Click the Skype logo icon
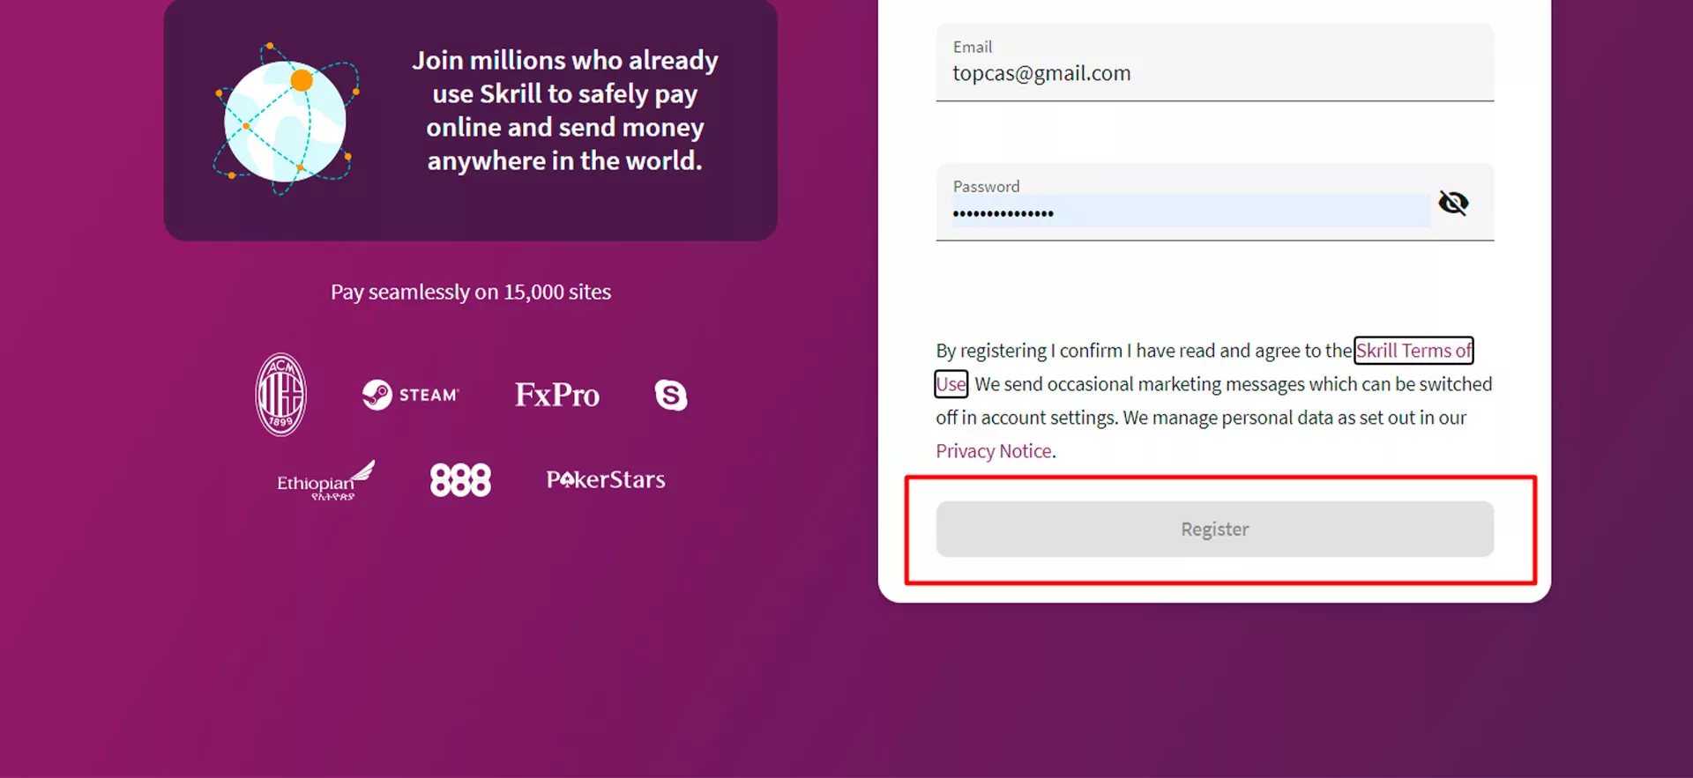Viewport: 1693px width, 778px height. pyautogui.click(x=670, y=395)
